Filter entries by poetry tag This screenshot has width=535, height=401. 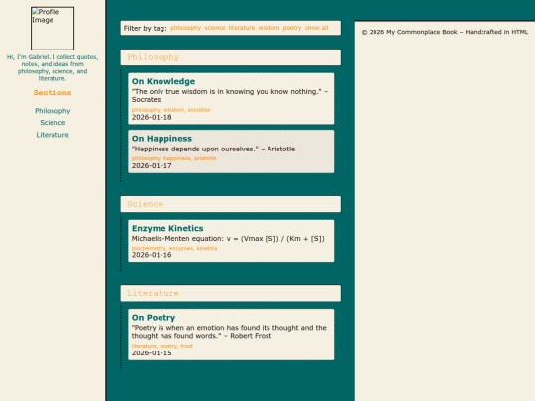[x=292, y=28]
